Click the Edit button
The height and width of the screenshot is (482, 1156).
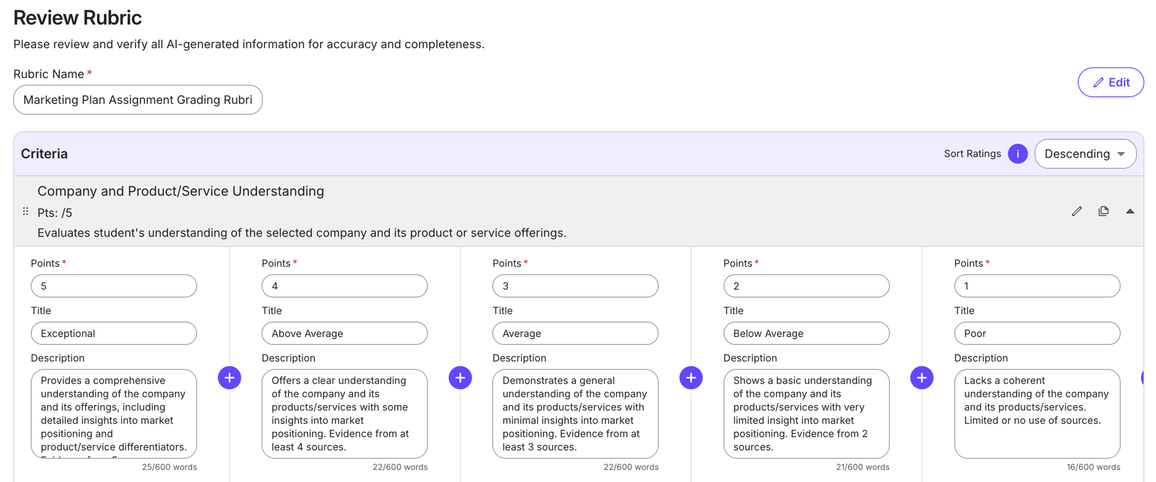click(x=1110, y=82)
